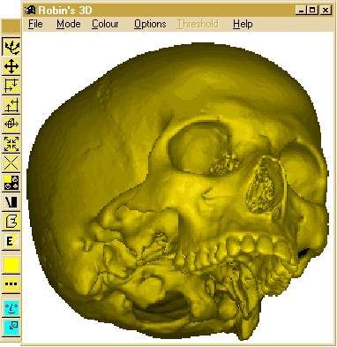Open the Mode menu
Viewport: 337px width, 347px height.
[69, 24]
